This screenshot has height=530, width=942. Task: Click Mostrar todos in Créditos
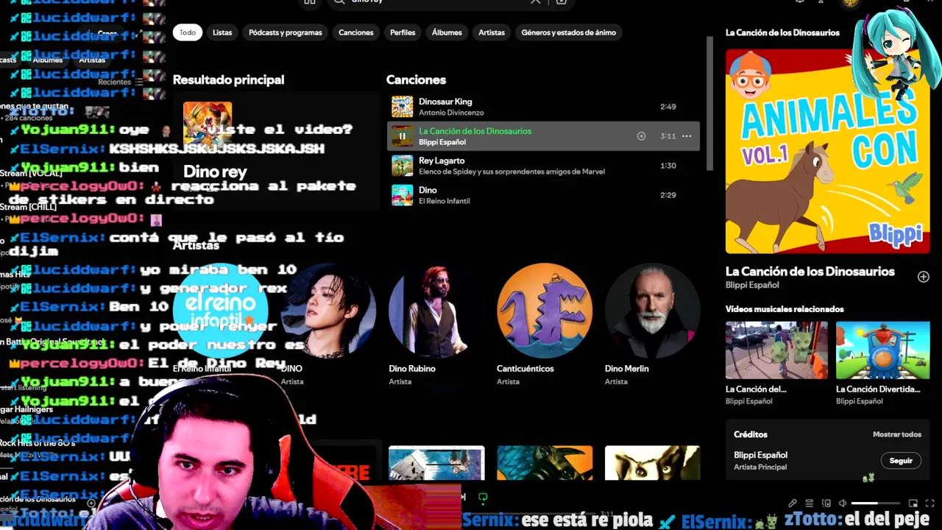point(897,434)
